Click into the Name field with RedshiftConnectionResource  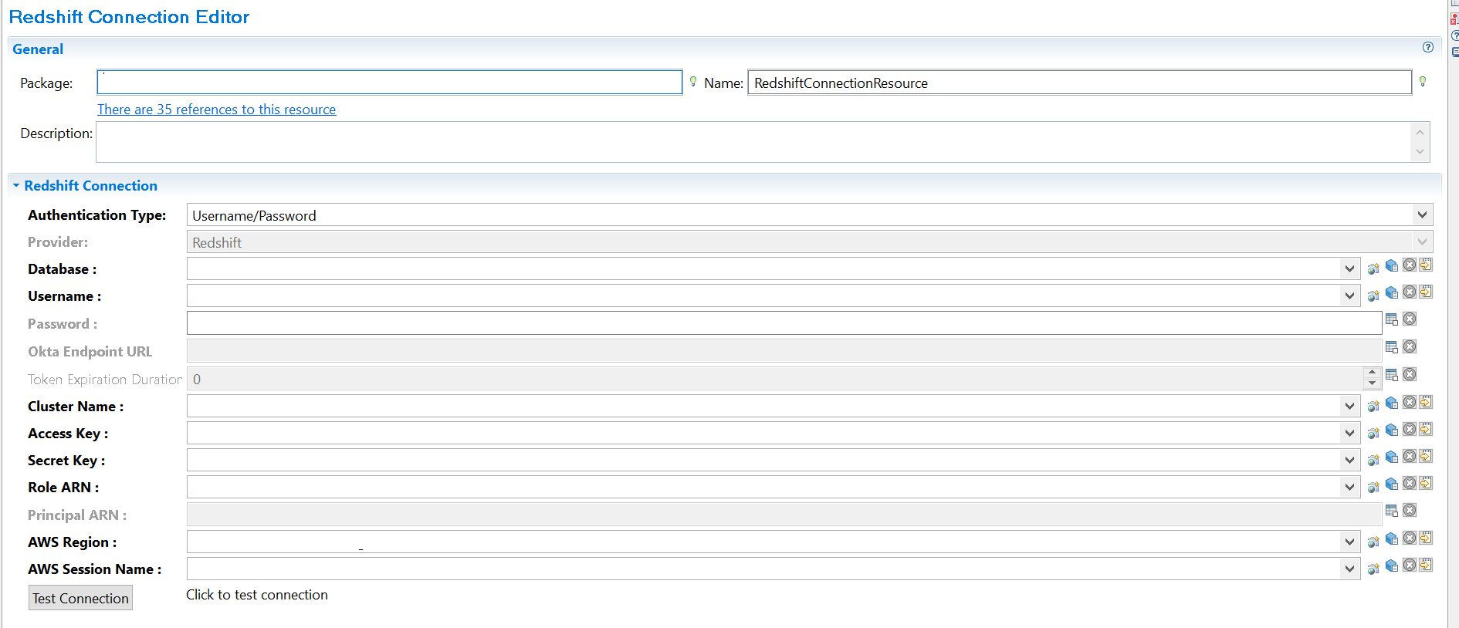point(1079,83)
